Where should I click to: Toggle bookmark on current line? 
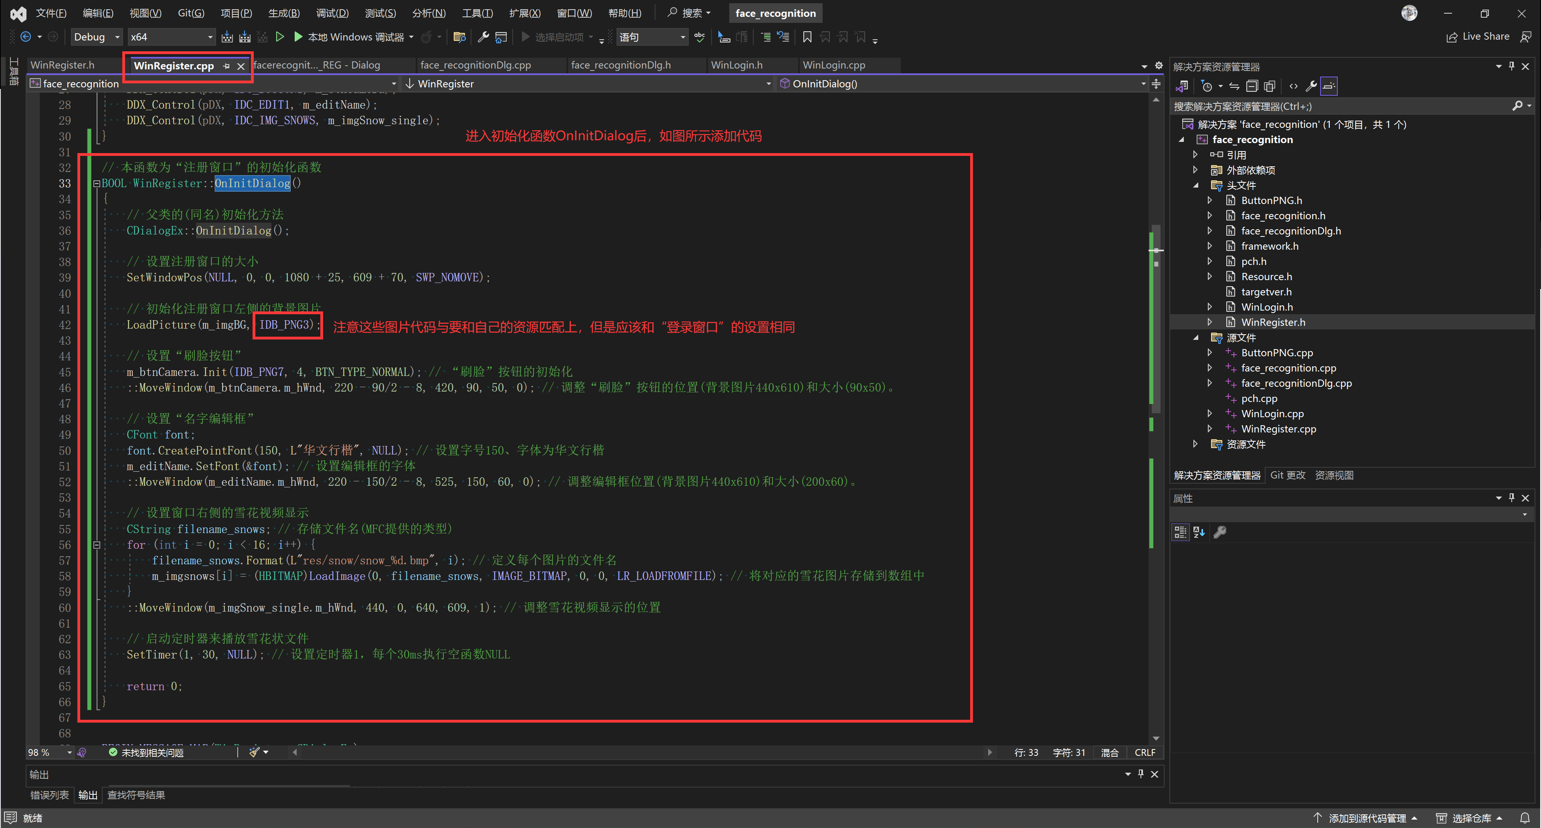807,36
